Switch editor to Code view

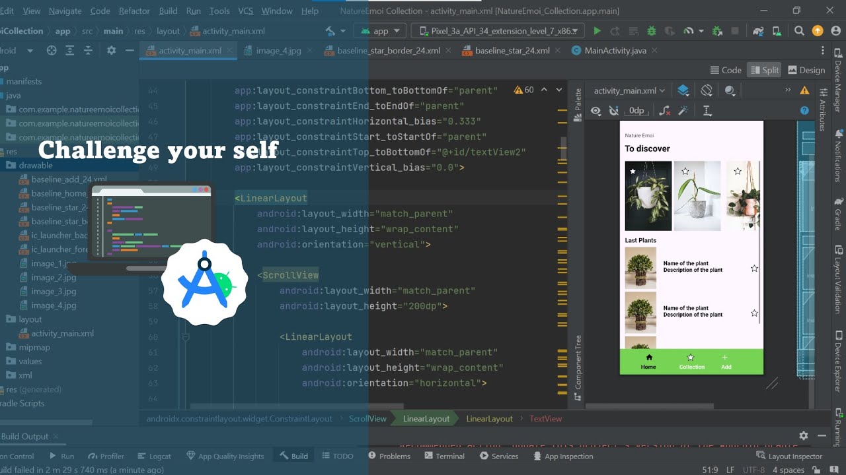[x=726, y=70]
